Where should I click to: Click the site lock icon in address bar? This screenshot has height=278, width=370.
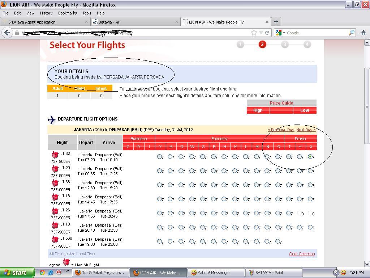[17, 33]
